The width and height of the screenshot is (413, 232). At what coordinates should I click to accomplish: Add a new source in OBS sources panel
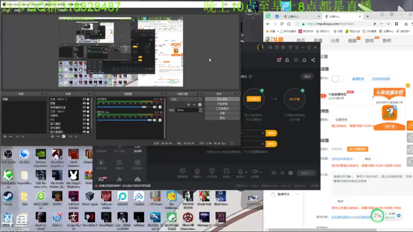[52, 137]
